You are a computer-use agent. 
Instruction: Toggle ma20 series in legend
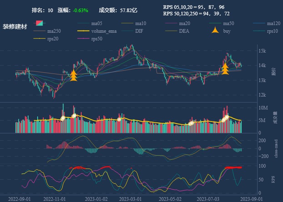(171, 23)
